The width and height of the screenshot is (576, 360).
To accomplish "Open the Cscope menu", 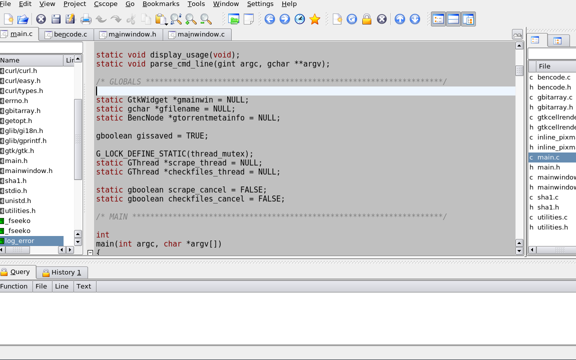I will (106, 4).
